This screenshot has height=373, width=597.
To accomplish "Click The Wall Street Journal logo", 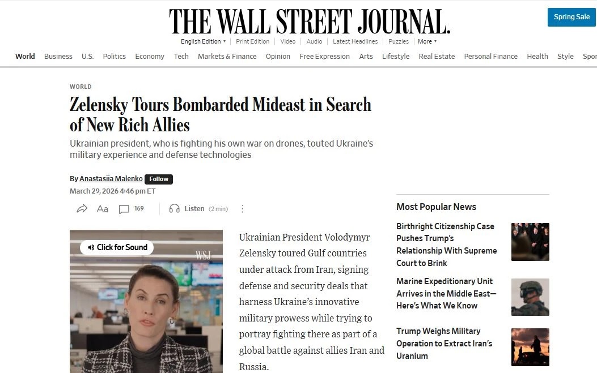I will [310, 22].
